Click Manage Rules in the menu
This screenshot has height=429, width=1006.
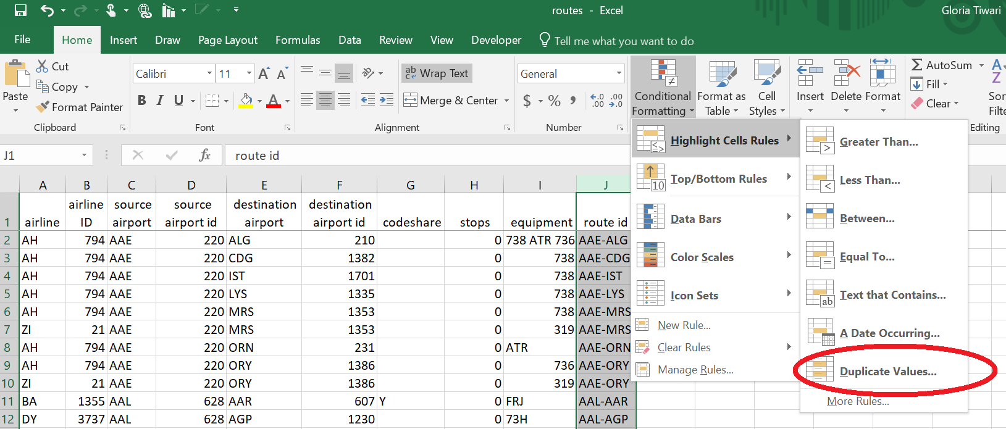695,370
